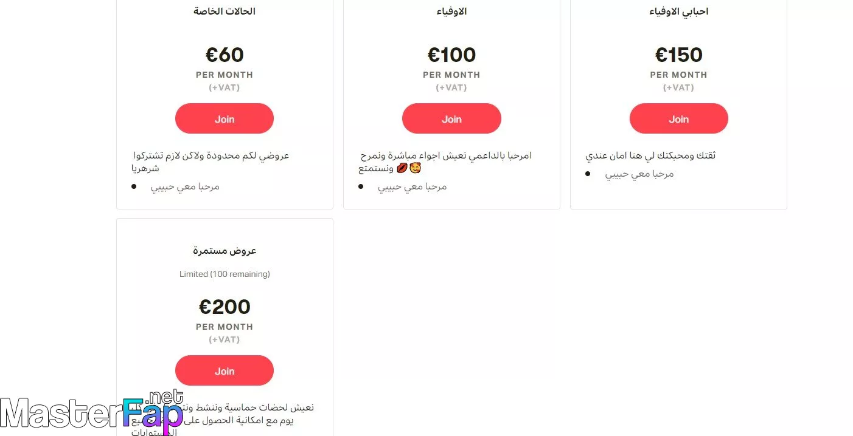The width and height of the screenshot is (853, 436).
Task: Click the MasterFap.net watermark logo
Action: pyautogui.click(x=91, y=413)
